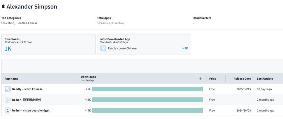Open the Education category link

pos(8,23)
